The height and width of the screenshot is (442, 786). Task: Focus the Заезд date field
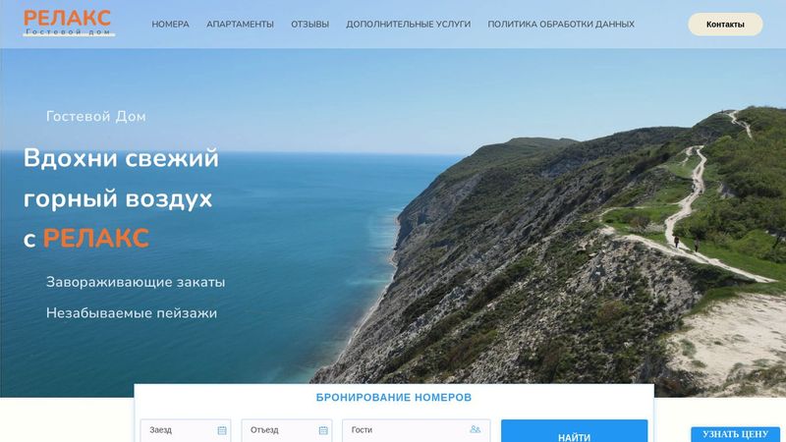pyautogui.click(x=186, y=430)
